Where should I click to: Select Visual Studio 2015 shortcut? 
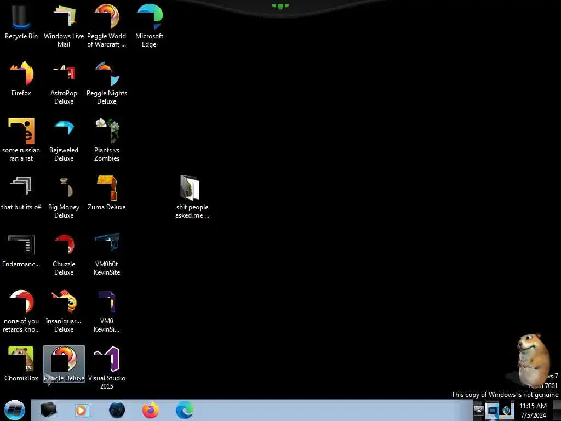(x=107, y=368)
